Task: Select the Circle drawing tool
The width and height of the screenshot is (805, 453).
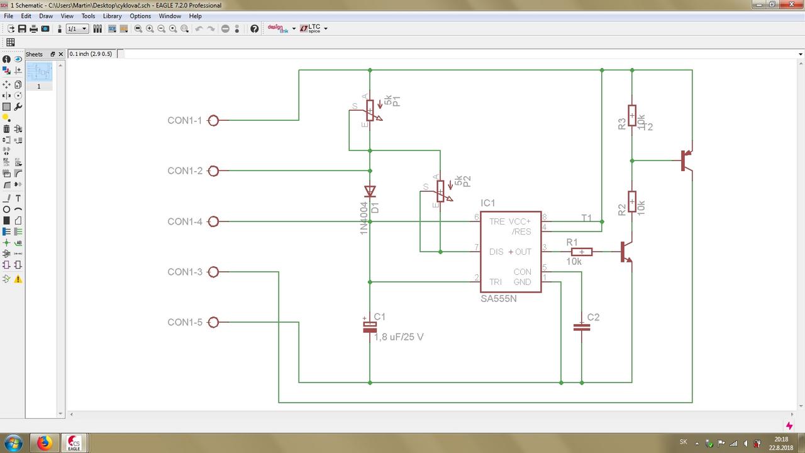Action: pos(6,210)
